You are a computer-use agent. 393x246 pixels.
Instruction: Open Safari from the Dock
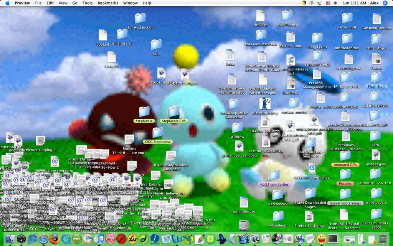pos(43,239)
